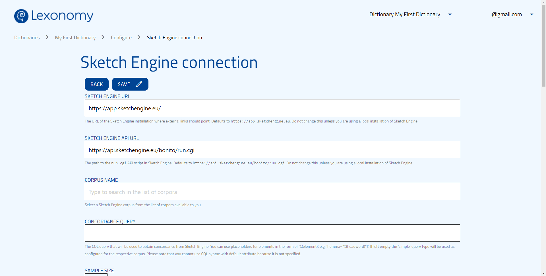Go to Dictionaries breadcrumb link
546x276 pixels.
click(x=27, y=38)
